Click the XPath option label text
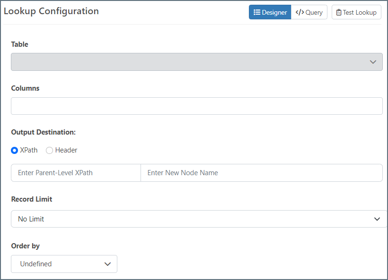This screenshot has width=388, height=280. click(x=29, y=150)
